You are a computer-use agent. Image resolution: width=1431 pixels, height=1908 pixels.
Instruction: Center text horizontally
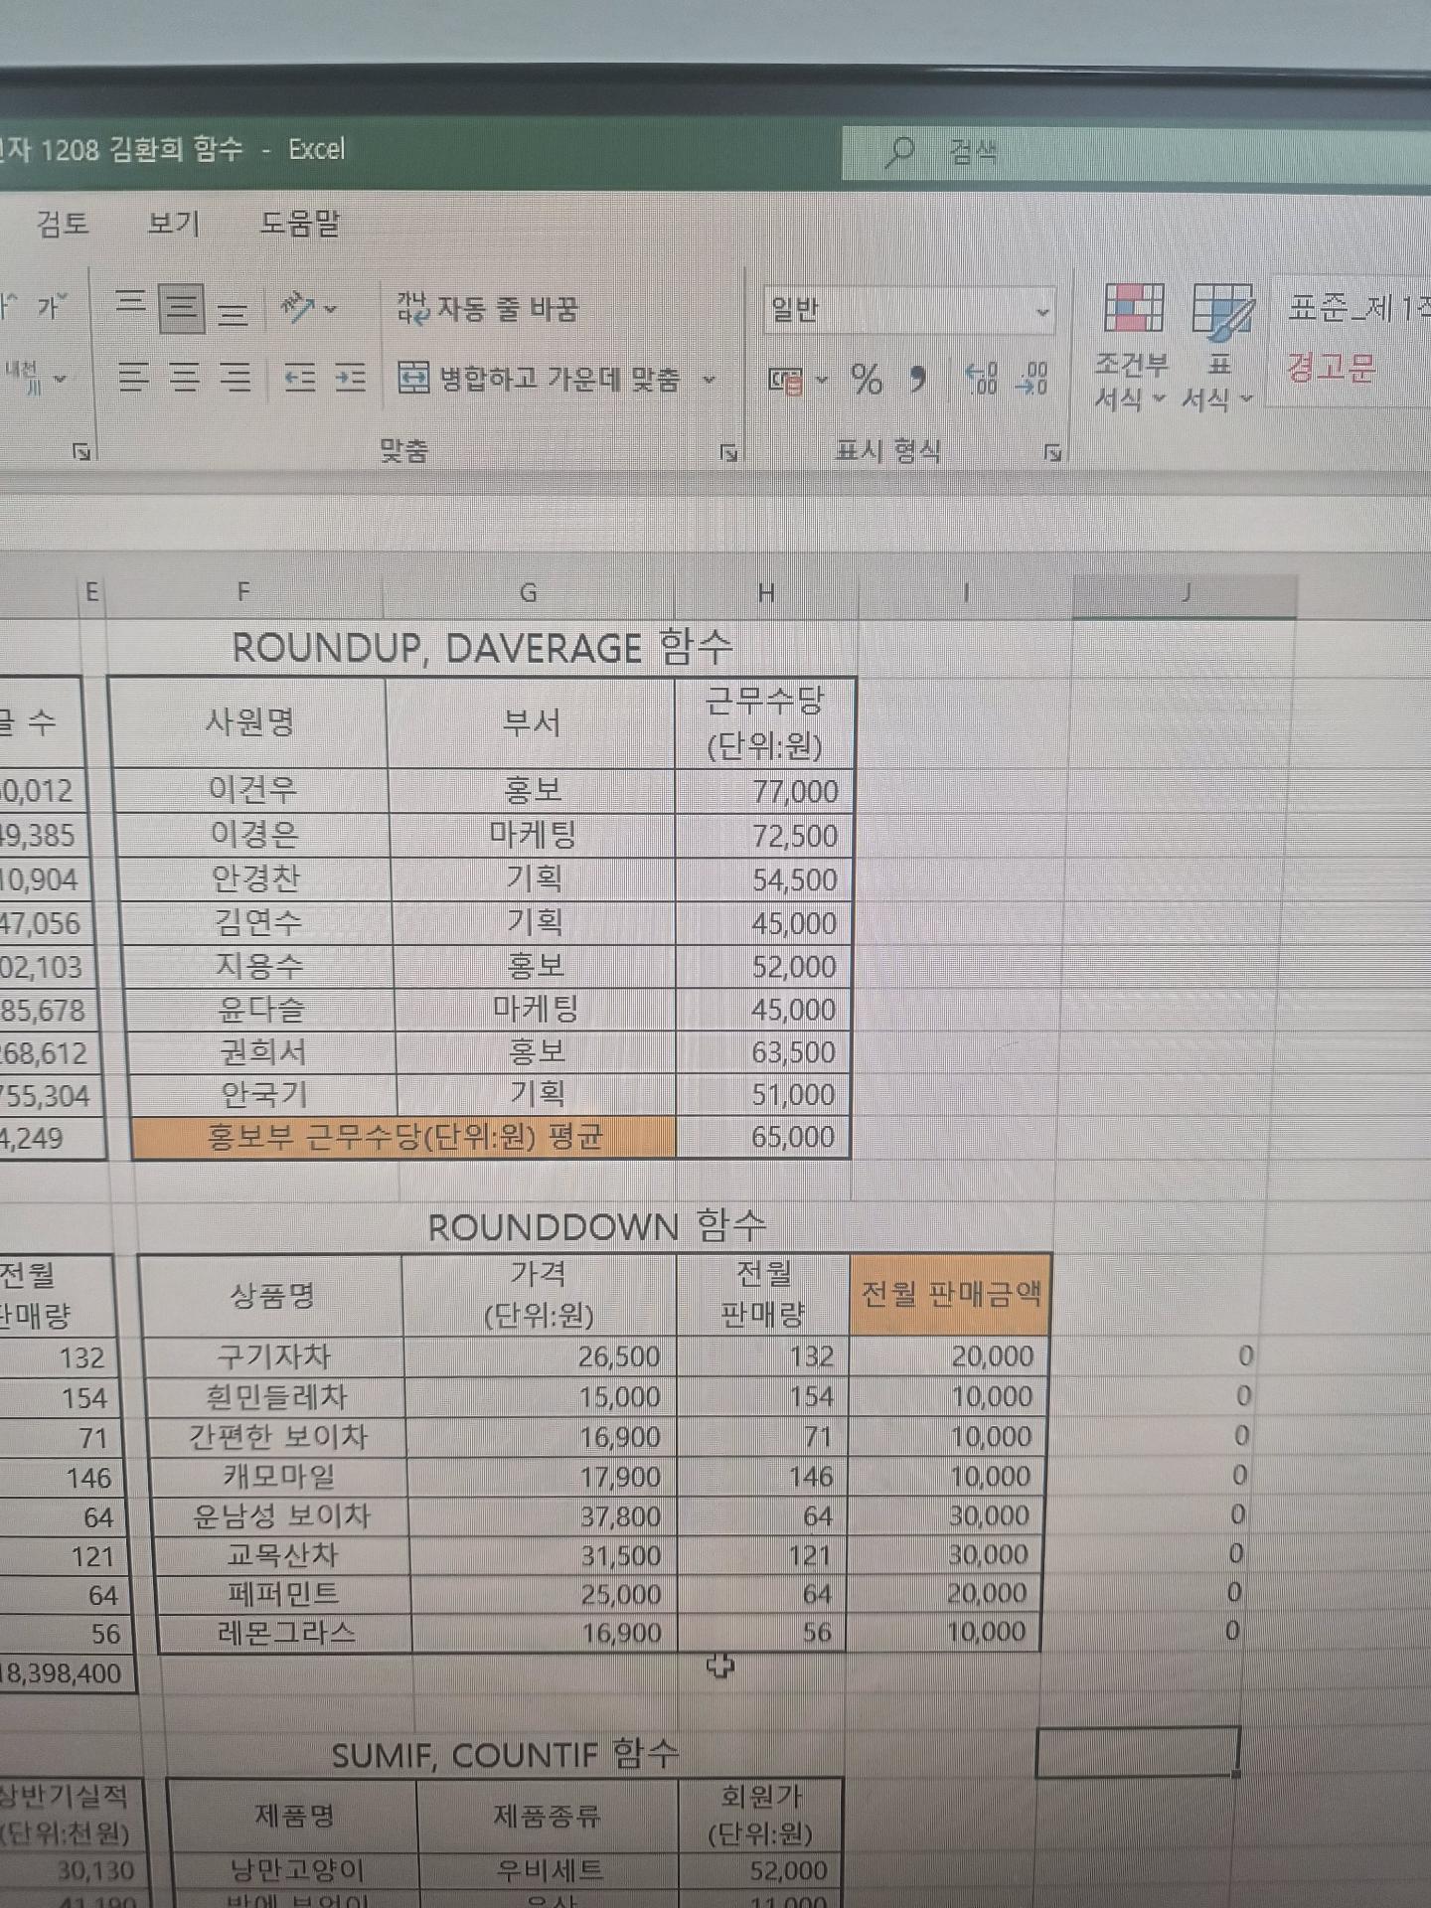coord(184,379)
